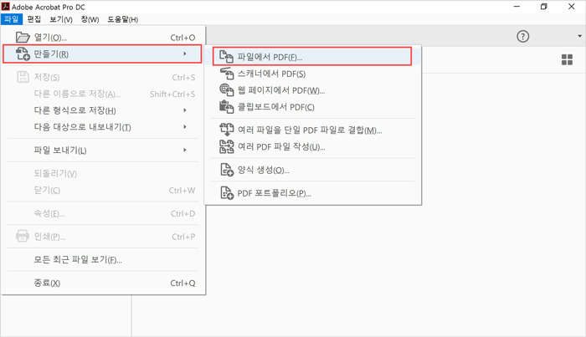
Task: Open the 보기(V) menu
Action: point(61,19)
